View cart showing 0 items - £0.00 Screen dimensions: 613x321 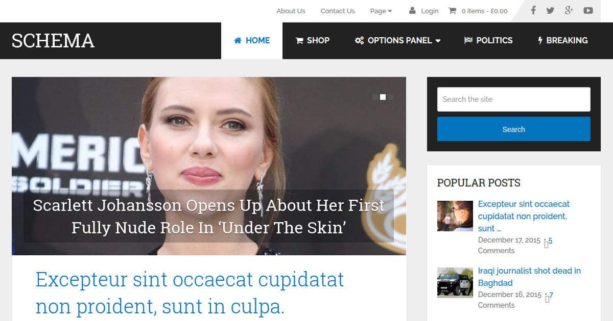[x=484, y=11]
